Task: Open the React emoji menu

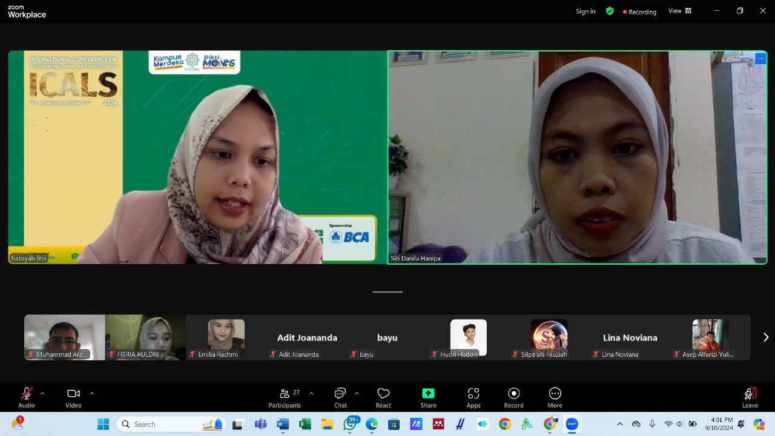Action: 383,397
